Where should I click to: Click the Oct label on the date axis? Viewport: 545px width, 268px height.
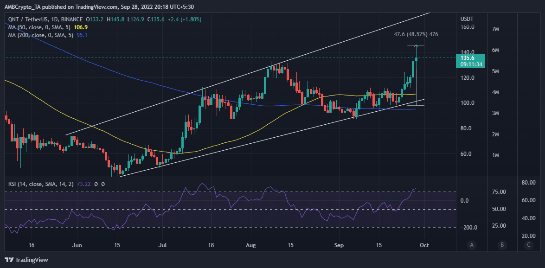[424, 245]
